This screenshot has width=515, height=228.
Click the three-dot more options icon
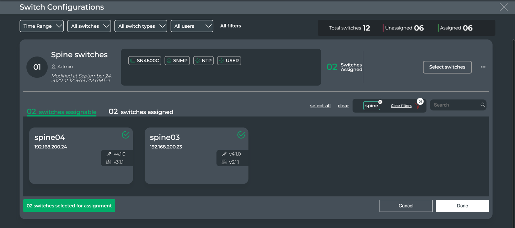pyautogui.click(x=483, y=67)
